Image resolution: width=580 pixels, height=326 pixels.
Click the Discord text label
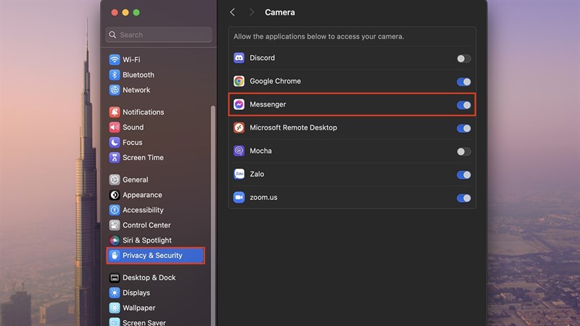click(x=262, y=58)
